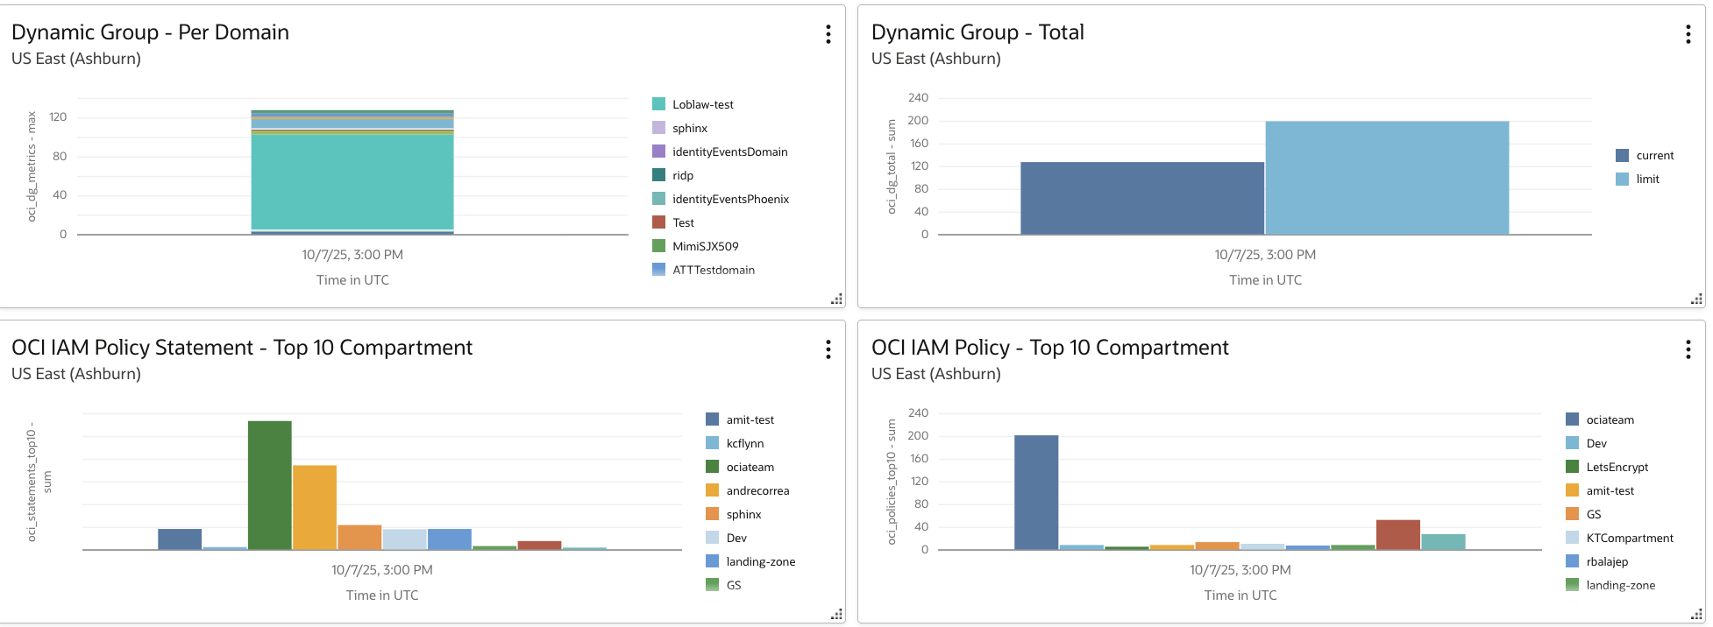
Task: Click the KTCompartment legend label
Action: (1629, 539)
